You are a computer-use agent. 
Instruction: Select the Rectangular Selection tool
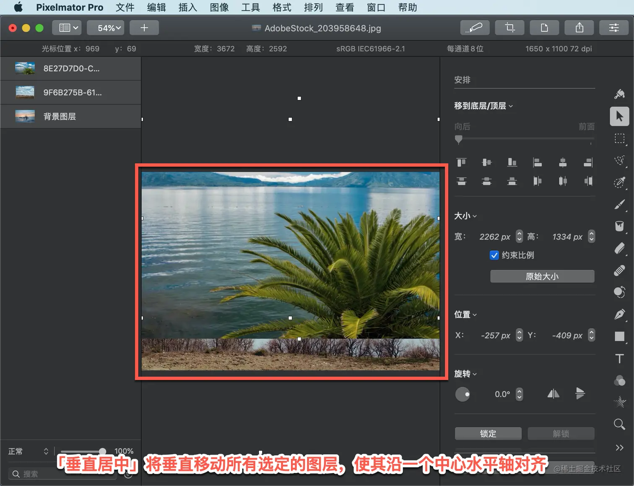click(x=619, y=139)
